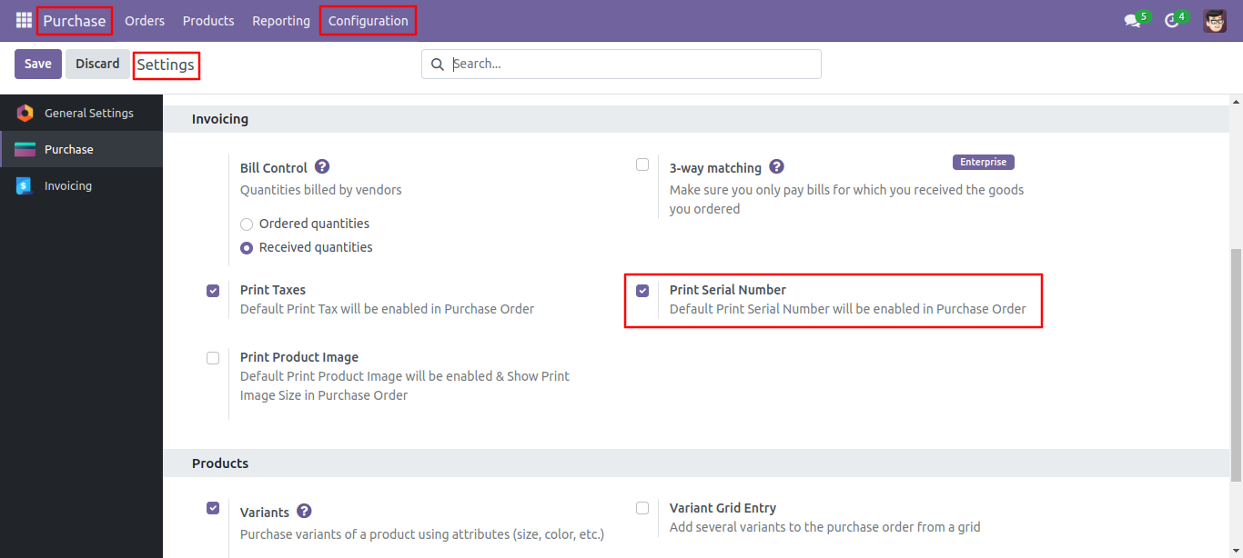
Task: Click 'Default Print Serial Number will be enabled' text
Action: pos(848,309)
